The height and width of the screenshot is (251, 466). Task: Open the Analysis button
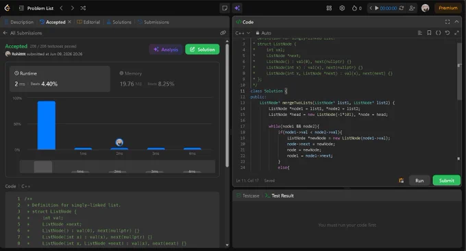pyautogui.click(x=166, y=49)
